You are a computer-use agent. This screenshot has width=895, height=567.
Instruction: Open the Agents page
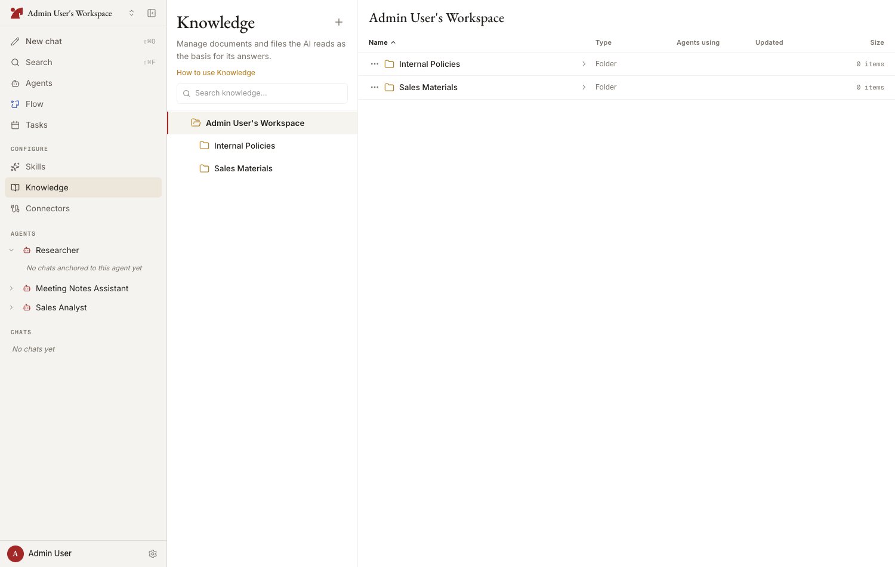tap(83, 83)
